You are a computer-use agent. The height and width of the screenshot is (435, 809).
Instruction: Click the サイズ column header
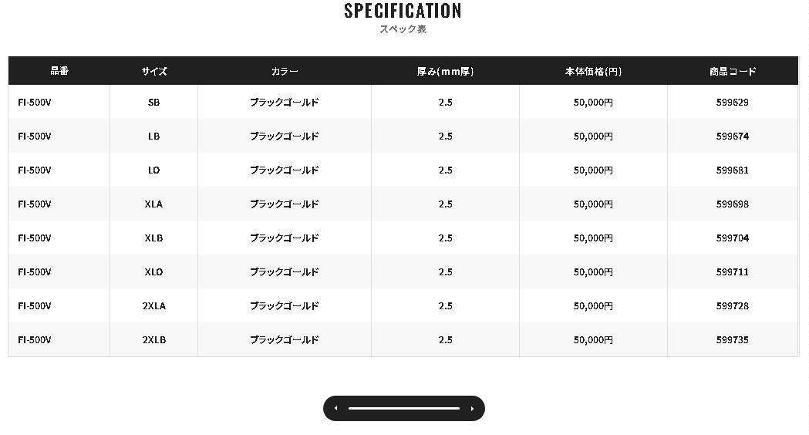pyautogui.click(x=154, y=71)
